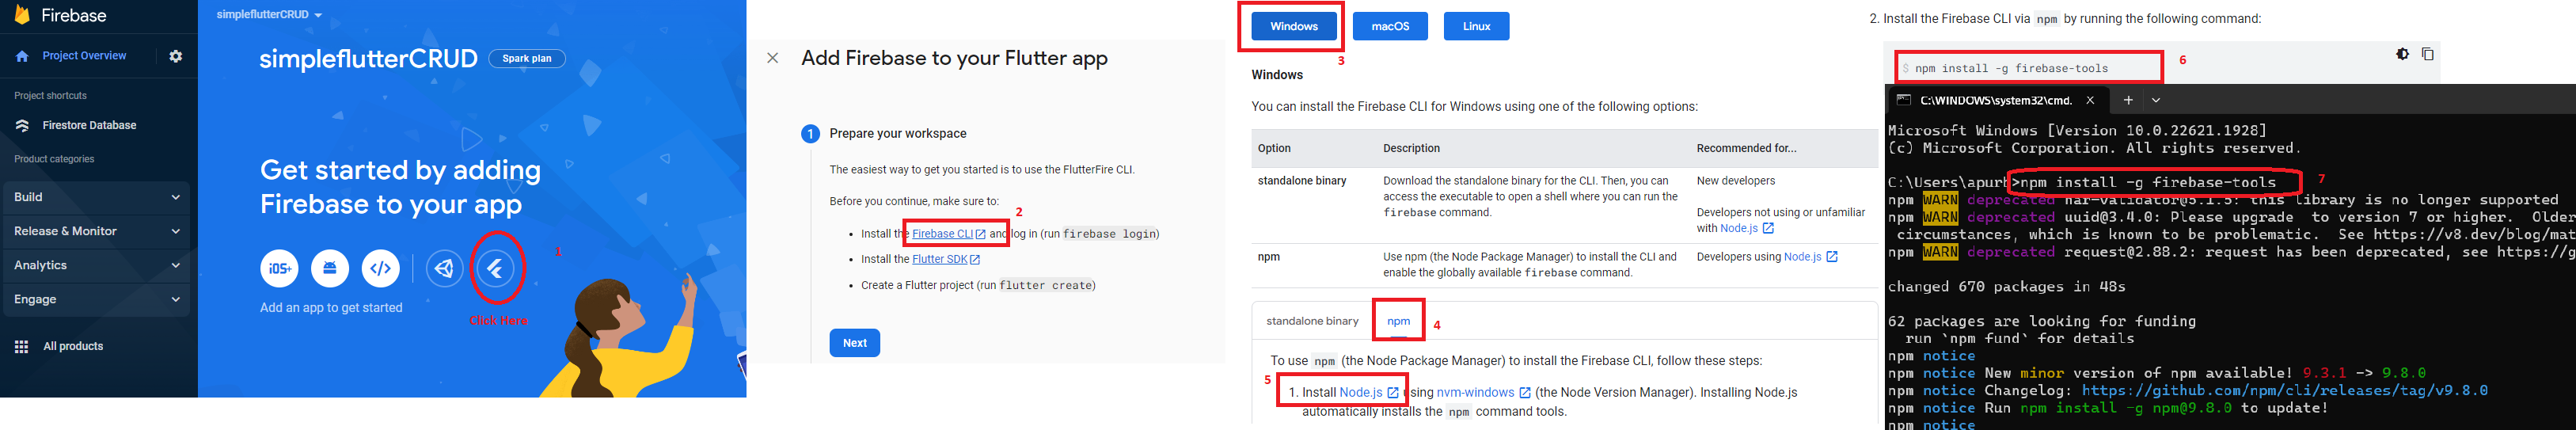The image size is (2576, 430).
Task: Expand the Build category
Action: [x=96, y=197]
